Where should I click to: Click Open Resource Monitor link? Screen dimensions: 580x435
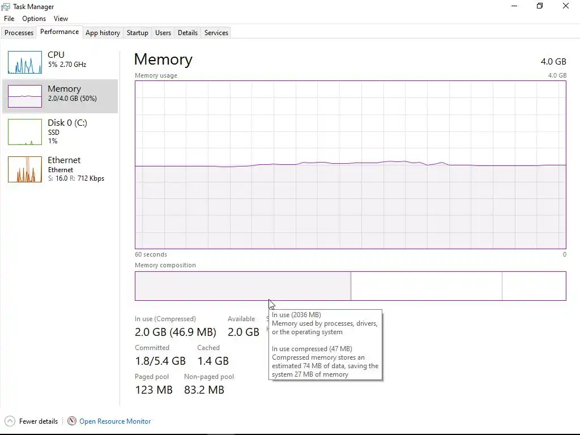tap(115, 421)
